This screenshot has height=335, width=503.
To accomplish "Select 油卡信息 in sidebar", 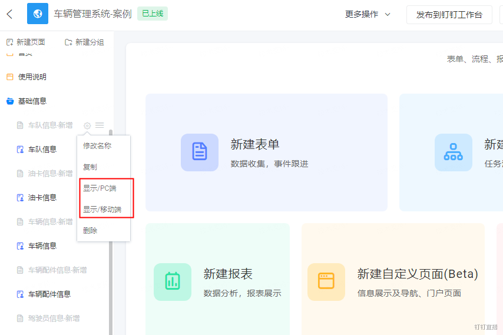I will (42, 198).
